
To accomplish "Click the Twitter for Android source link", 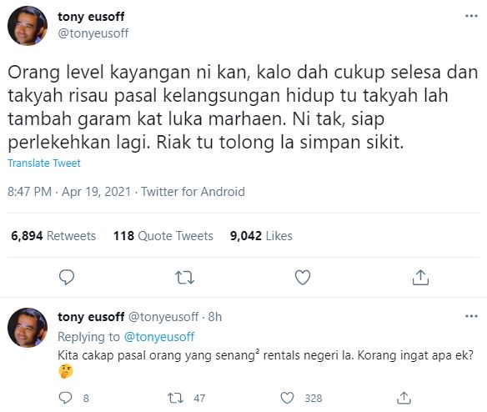I will coord(193,192).
